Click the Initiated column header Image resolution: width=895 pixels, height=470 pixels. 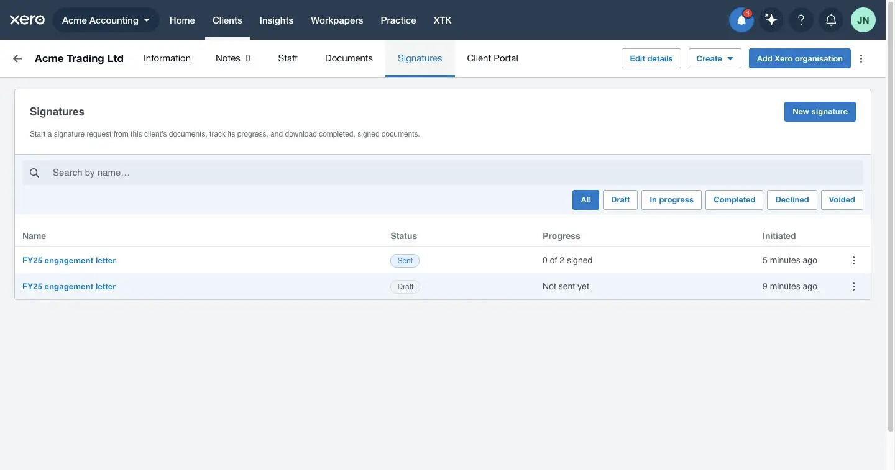pos(779,236)
